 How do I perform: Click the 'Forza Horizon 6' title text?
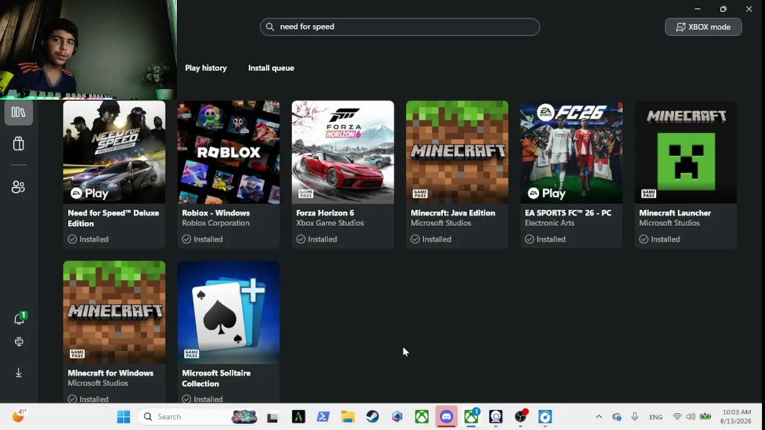point(325,213)
